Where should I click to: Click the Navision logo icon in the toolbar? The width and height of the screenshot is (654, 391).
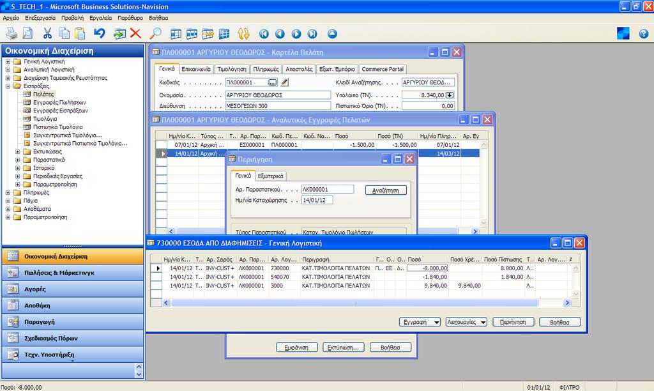[x=623, y=33]
